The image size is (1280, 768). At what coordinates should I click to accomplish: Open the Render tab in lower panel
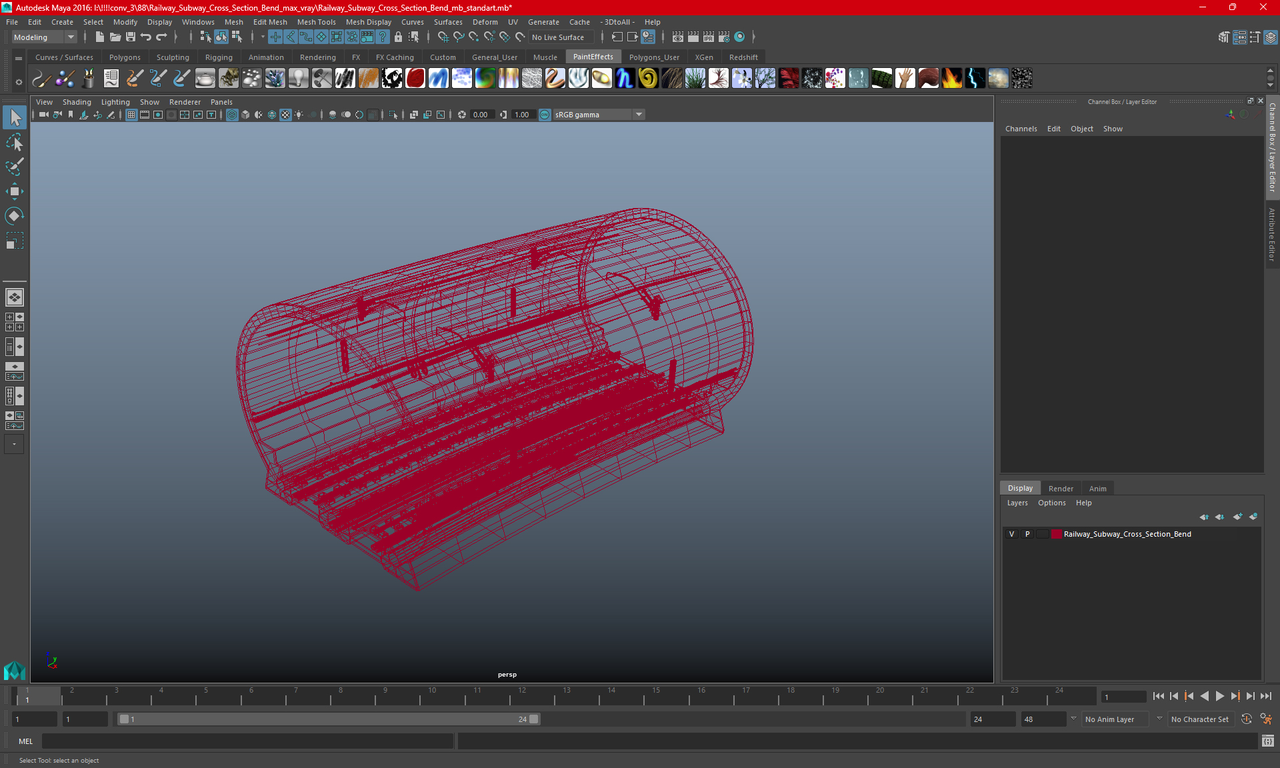pos(1059,487)
